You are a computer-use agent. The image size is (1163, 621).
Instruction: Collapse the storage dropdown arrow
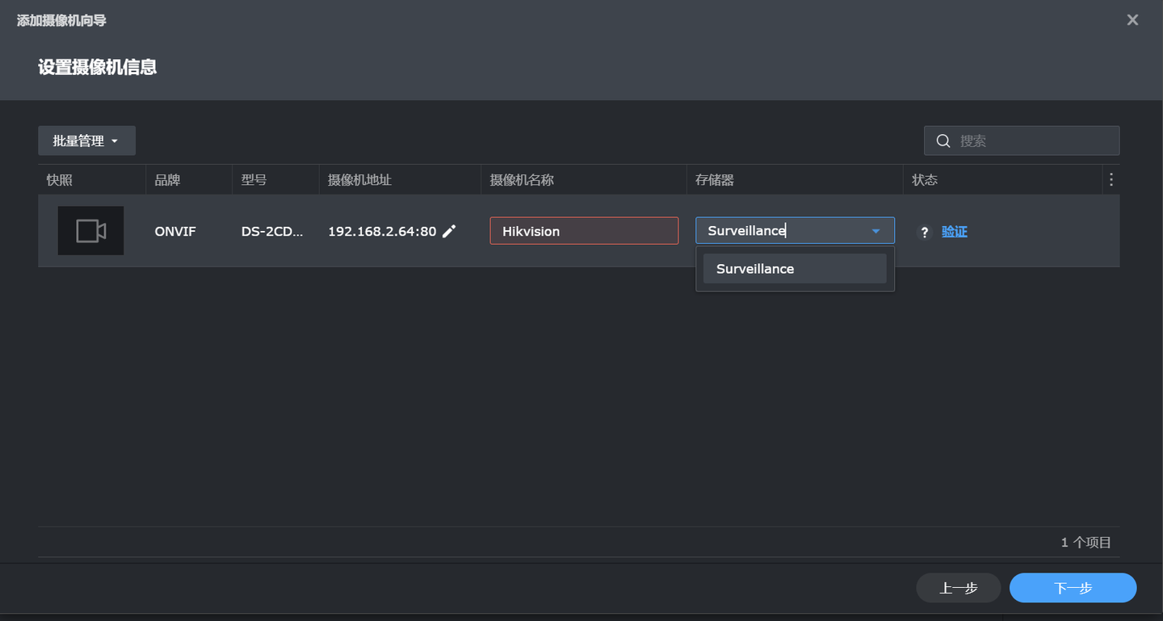pyautogui.click(x=875, y=231)
